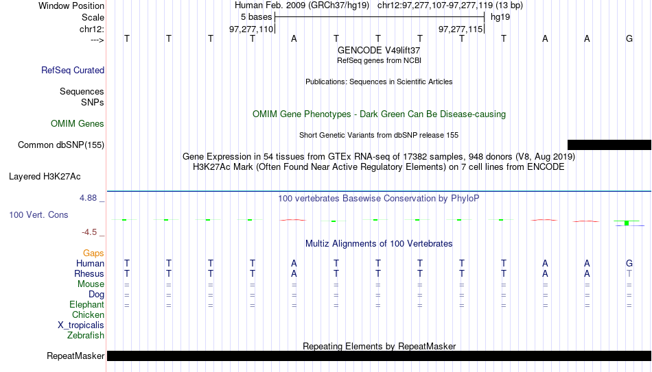The image size is (652, 372).
Task: Click the chr12: ruler label
Action: (91, 29)
